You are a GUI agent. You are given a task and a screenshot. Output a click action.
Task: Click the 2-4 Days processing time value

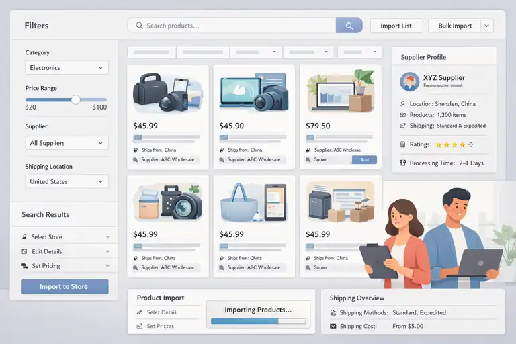click(471, 163)
